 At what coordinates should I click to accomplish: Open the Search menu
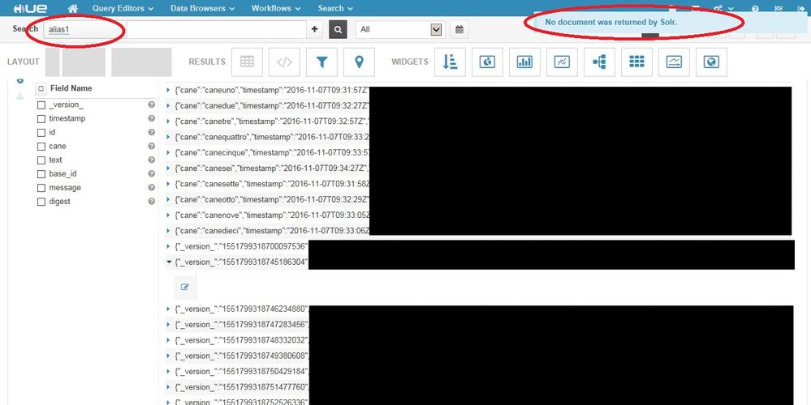335,8
